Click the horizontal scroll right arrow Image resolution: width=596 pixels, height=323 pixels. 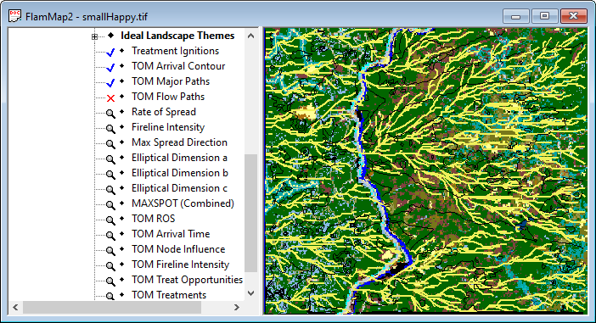pos(236,307)
